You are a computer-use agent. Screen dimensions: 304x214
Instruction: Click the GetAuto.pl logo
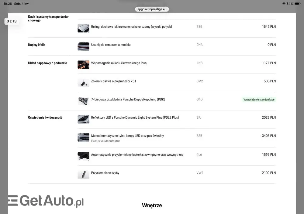pos(46,201)
